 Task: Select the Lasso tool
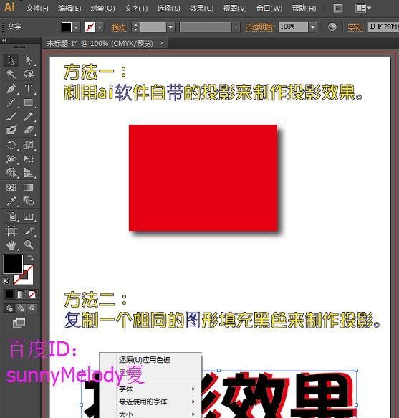point(28,74)
